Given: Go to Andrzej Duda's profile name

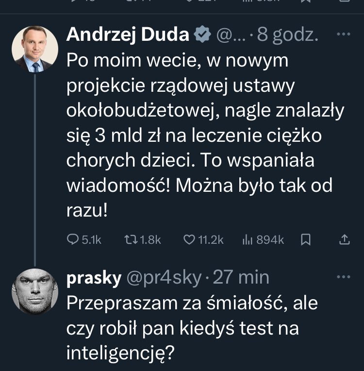Looking at the screenshot, I should point(128,35).
